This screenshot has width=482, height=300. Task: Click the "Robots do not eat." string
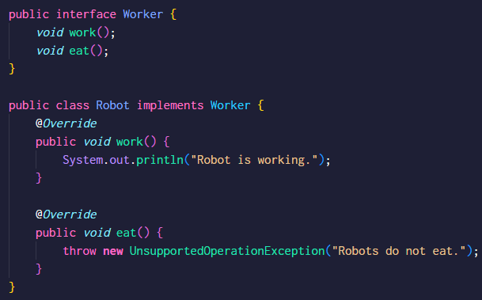point(399,251)
